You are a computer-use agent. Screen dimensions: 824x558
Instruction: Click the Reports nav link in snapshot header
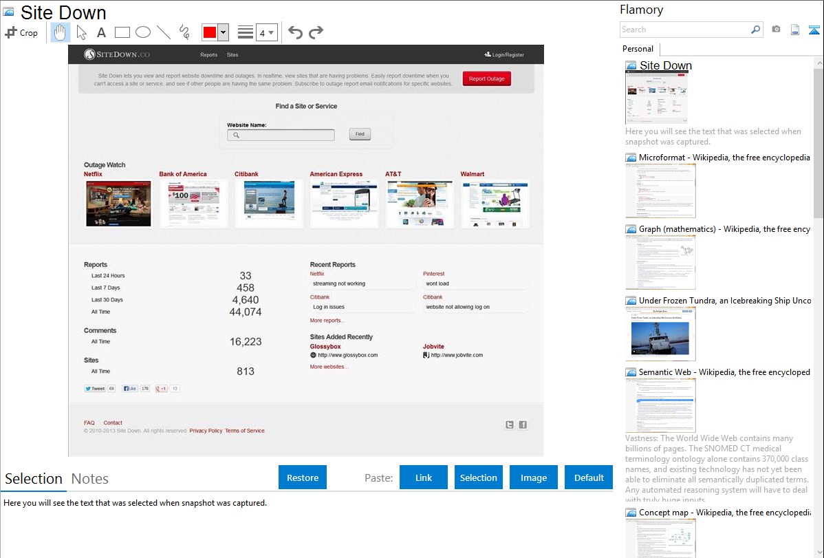208,54
